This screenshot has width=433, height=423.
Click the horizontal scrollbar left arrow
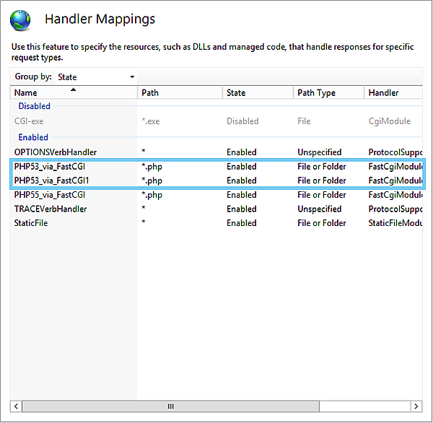[17, 406]
